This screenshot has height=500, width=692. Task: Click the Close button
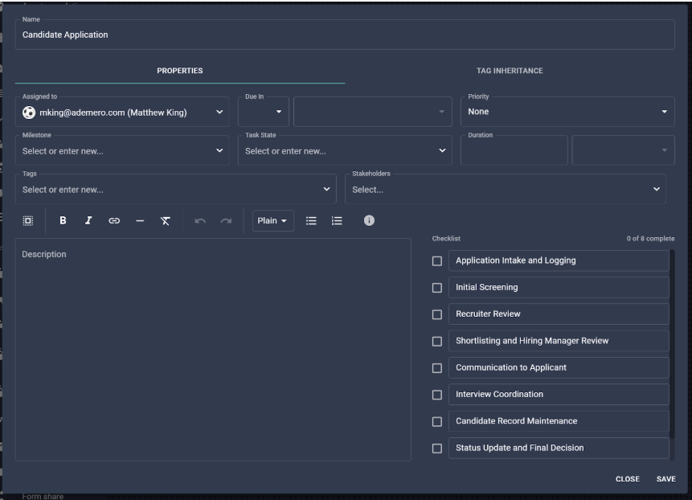point(627,479)
